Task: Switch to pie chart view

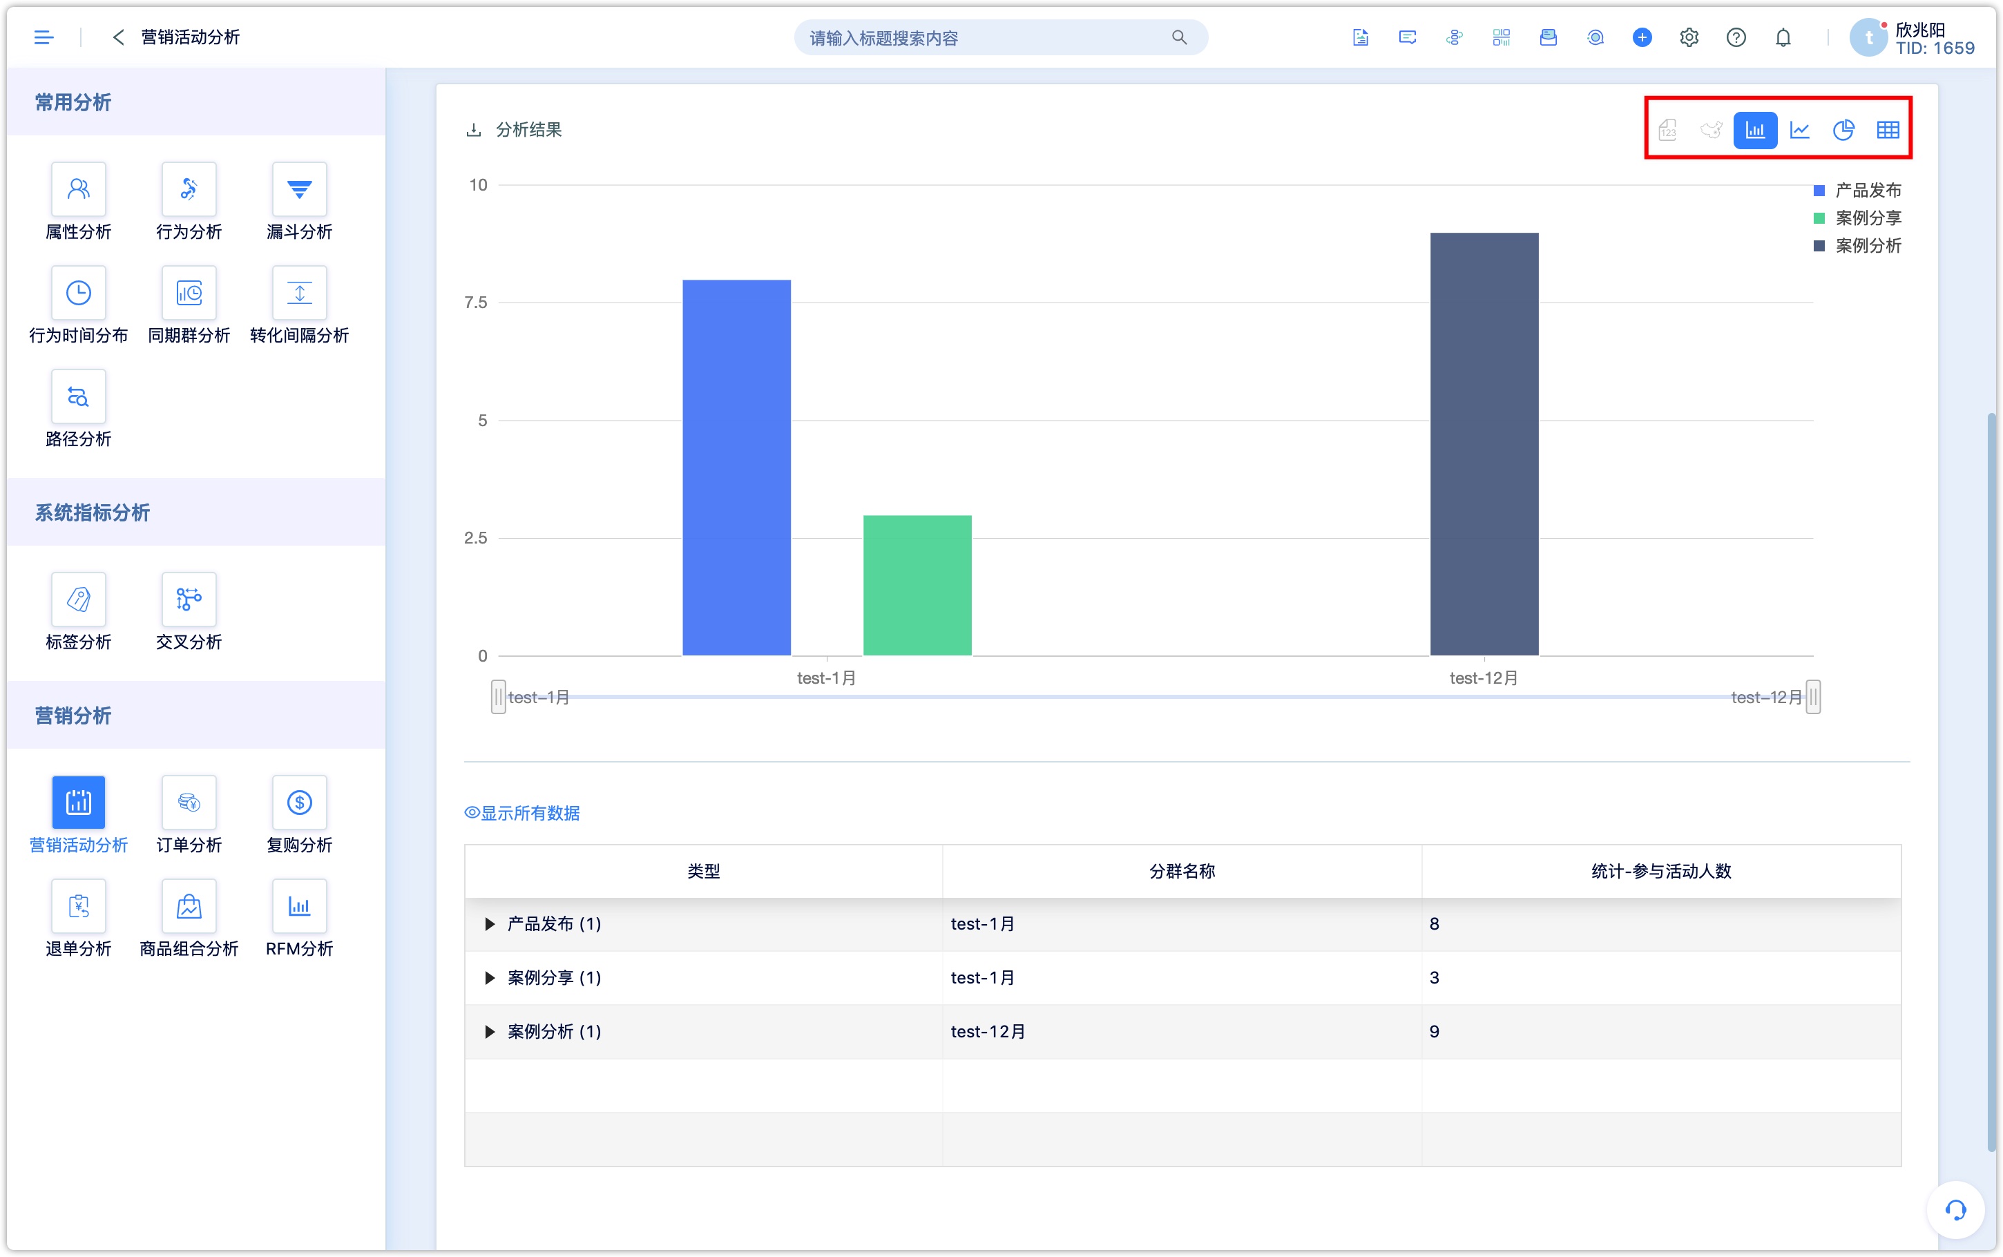Action: (x=1843, y=130)
